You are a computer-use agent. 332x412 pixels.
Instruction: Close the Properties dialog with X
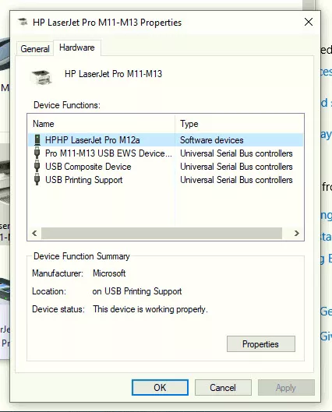(x=309, y=22)
